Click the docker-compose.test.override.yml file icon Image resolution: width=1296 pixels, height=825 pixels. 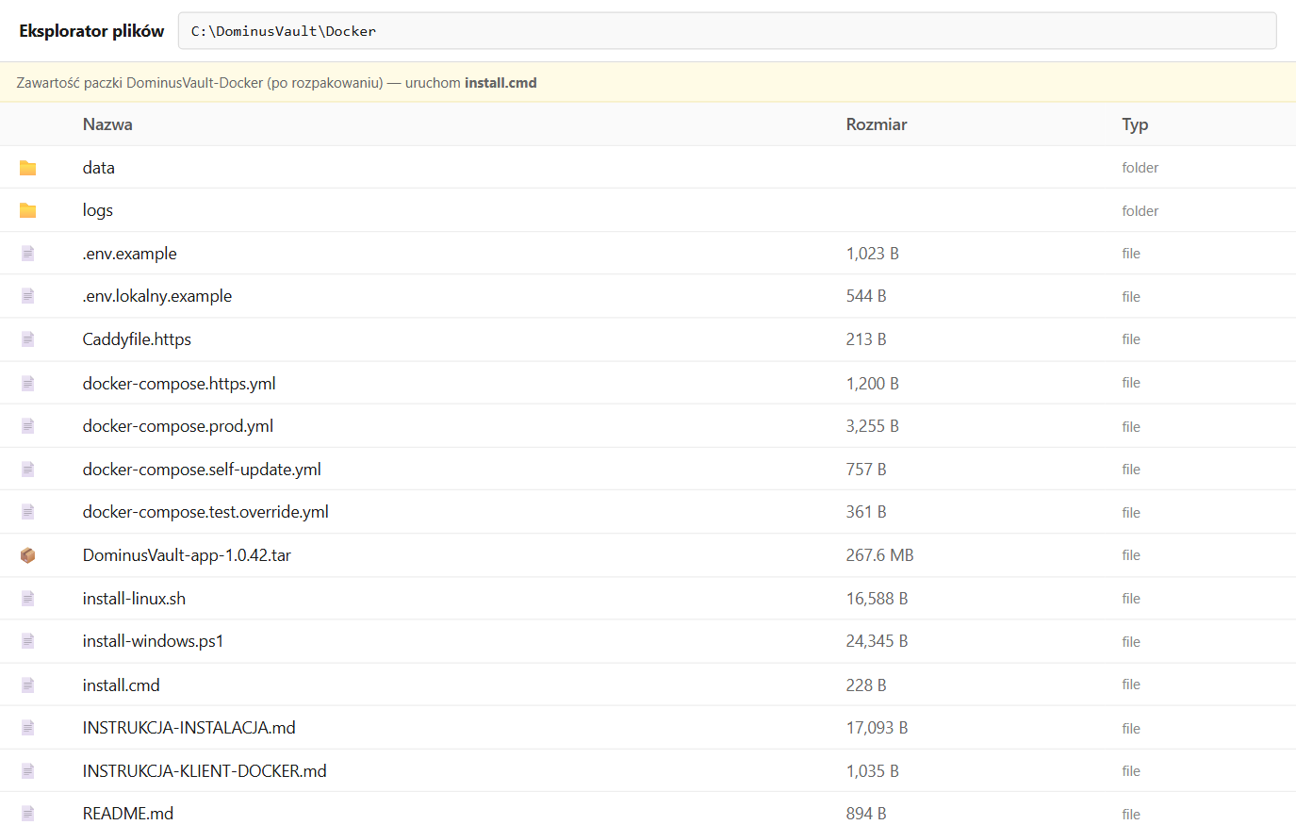pos(28,512)
